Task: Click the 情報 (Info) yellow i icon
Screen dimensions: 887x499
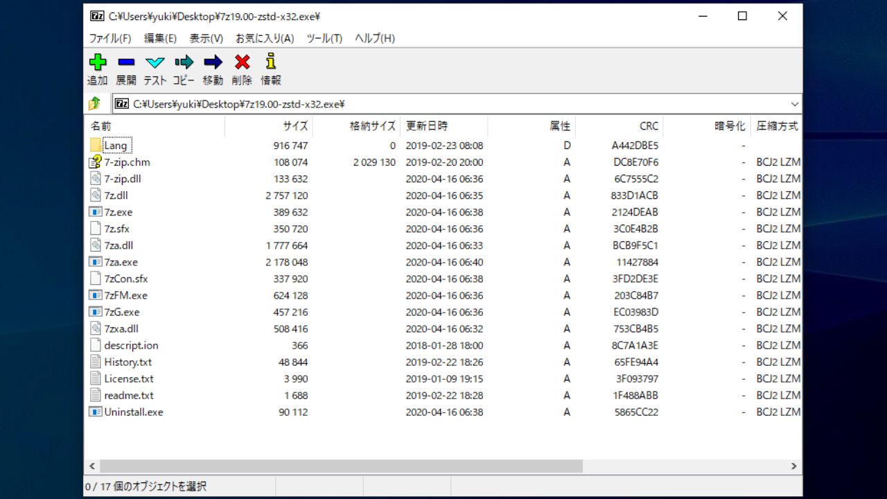Action: click(271, 61)
